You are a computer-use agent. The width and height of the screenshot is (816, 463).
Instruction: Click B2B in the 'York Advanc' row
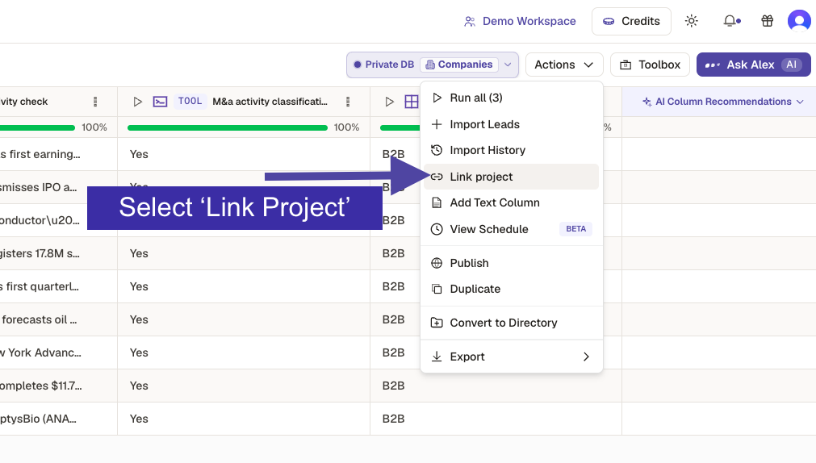[393, 352]
